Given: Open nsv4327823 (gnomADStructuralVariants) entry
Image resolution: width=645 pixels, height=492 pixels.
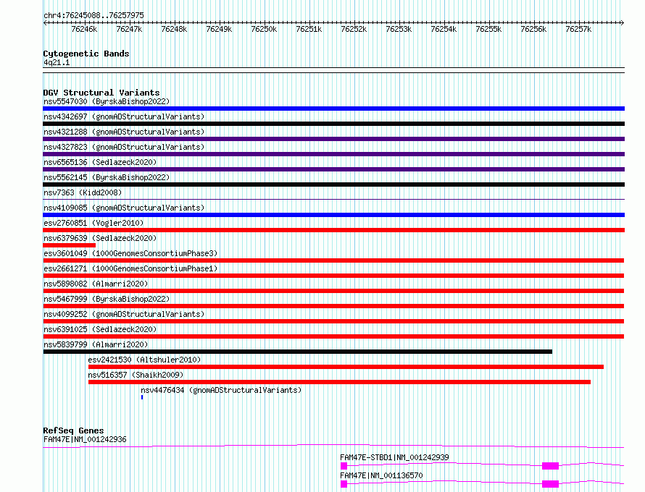Looking at the screenshot, I should (x=124, y=147).
